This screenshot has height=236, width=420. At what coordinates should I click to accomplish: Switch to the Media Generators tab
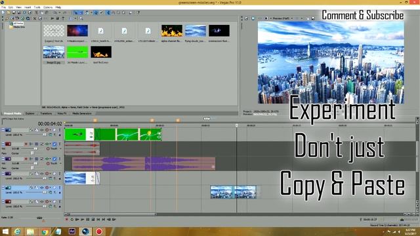coord(81,113)
